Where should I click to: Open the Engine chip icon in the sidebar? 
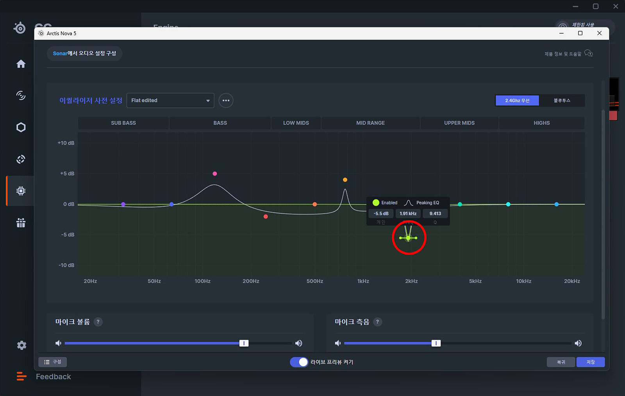click(21, 191)
